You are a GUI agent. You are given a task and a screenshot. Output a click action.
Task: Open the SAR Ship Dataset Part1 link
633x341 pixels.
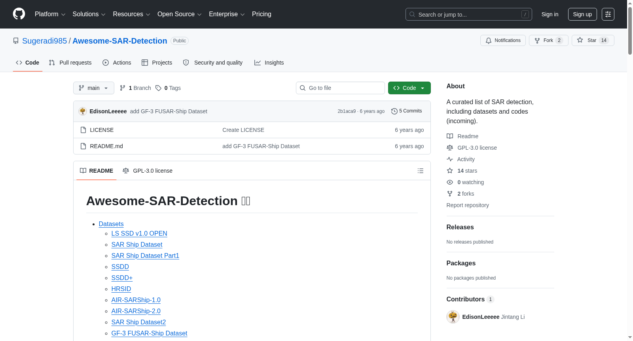coord(145,256)
